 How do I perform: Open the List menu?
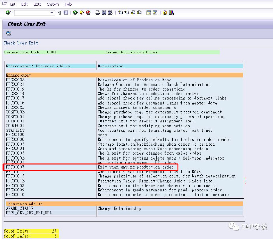click(13, 4)
